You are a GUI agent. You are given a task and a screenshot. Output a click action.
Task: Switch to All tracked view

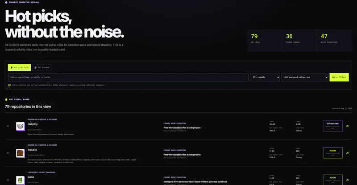coord(42,67)
